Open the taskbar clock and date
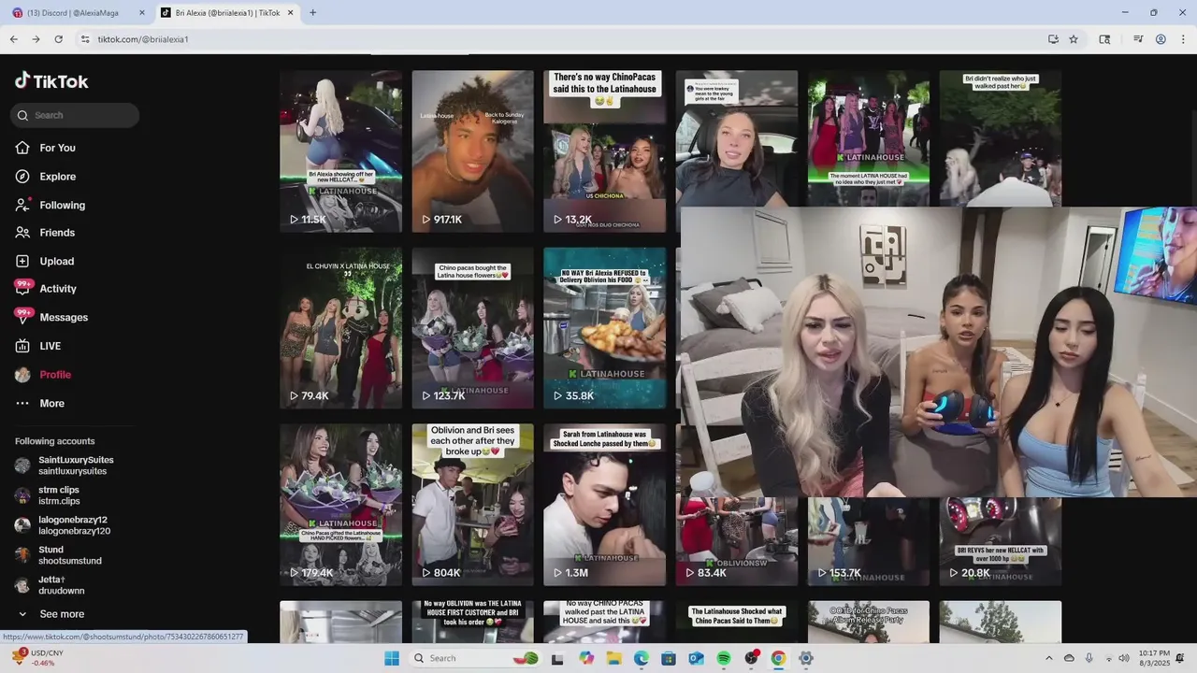The width and height of the screenshot is (1197, 673). 1155,658
